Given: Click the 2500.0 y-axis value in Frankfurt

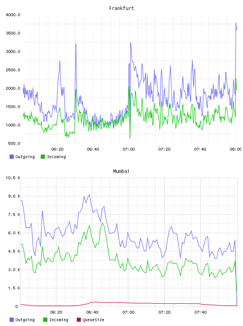Looking at the screenshot, I should pyautogui.click(x=13, y=70).
